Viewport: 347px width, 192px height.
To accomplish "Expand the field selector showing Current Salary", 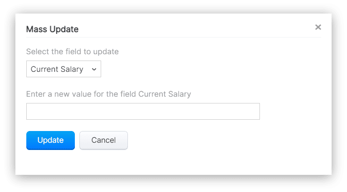I will (x=64, y=69).
